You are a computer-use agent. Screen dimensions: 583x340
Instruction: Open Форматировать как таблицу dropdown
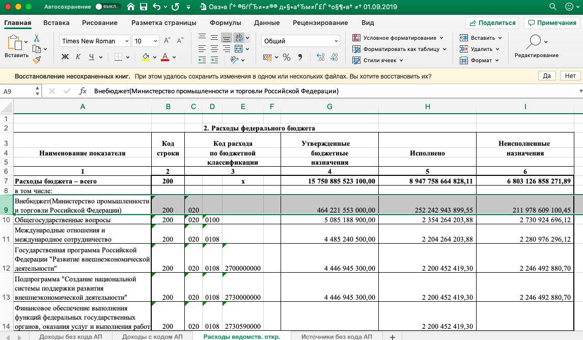coord(399,49)
